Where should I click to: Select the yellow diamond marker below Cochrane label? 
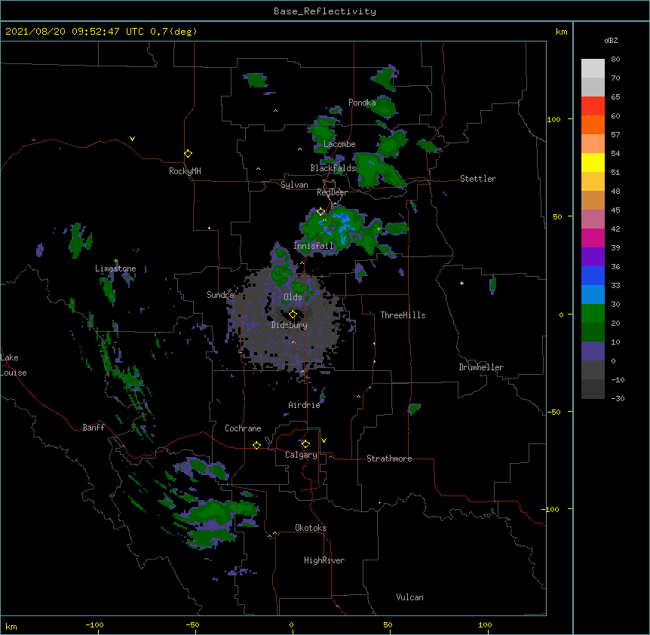(256, 445)
